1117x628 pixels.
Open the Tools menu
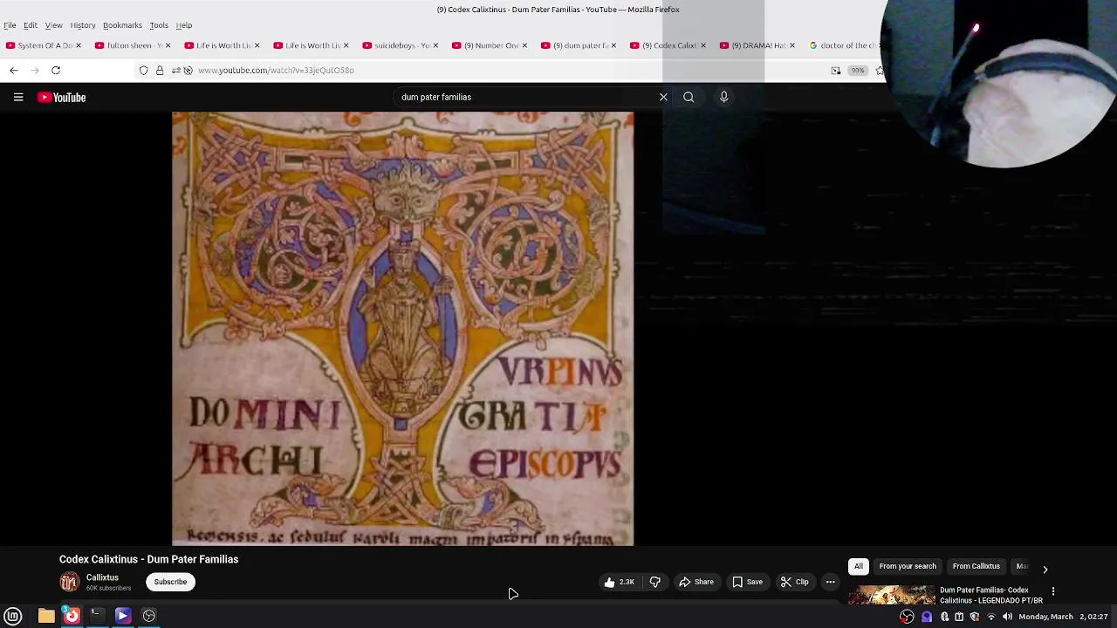click(159, 25)
